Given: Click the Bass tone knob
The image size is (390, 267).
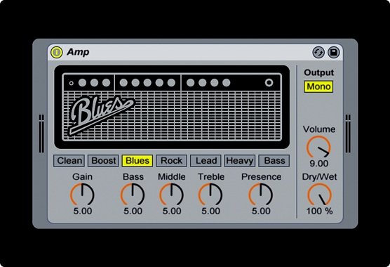Looking at the screenshot, I should (x=133, y=195).
